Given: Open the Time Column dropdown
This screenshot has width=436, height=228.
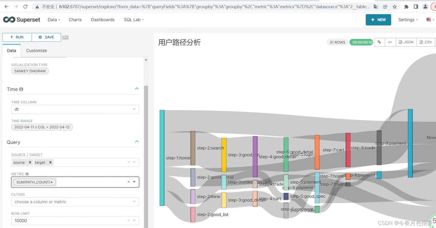Looking at the screenshot, I should click(75, 109).
